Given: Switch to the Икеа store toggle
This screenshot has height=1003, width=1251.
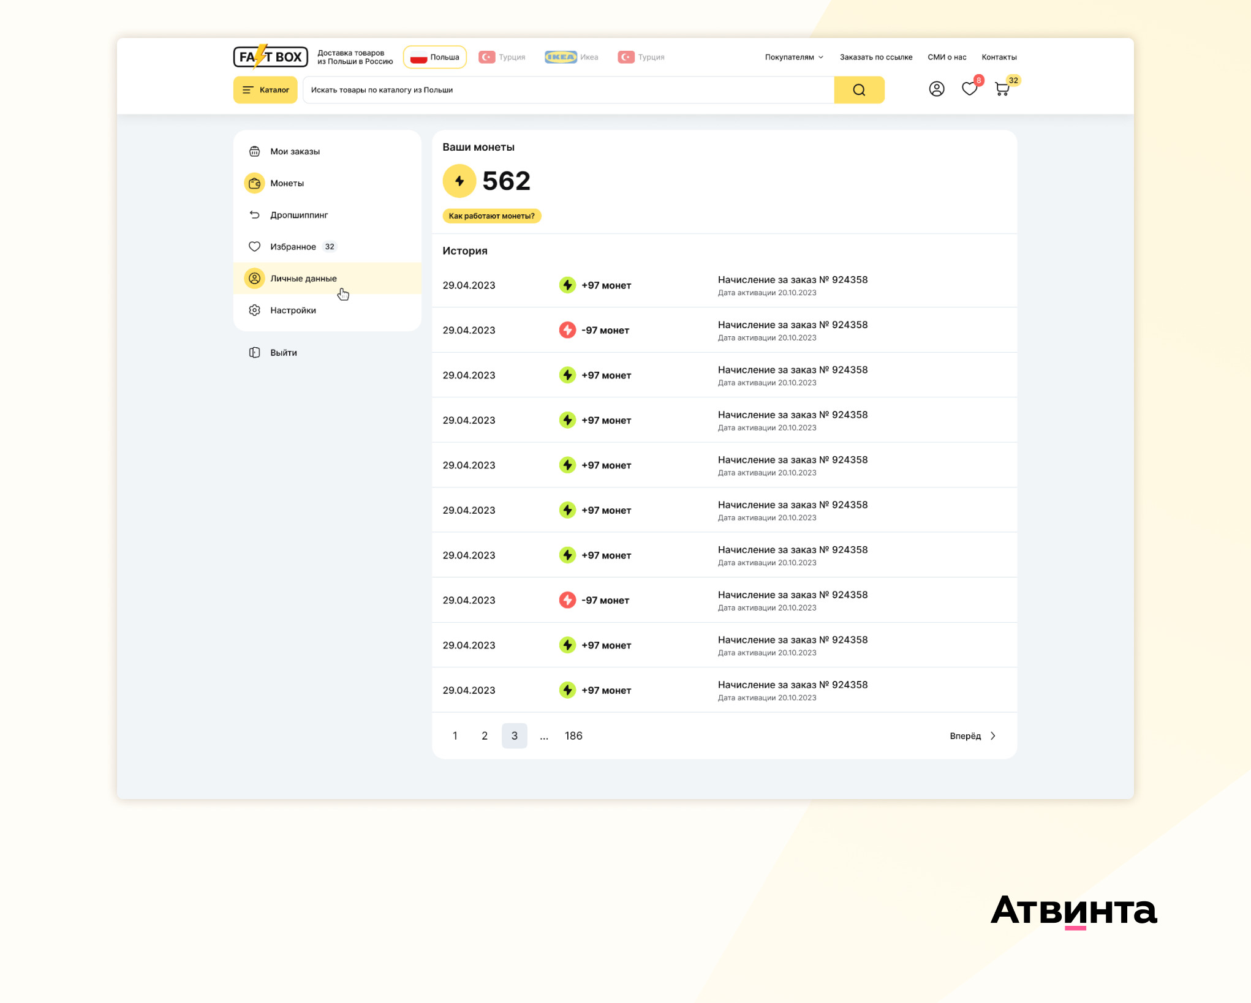Looking at the screenshot, I should click(572, 57).
